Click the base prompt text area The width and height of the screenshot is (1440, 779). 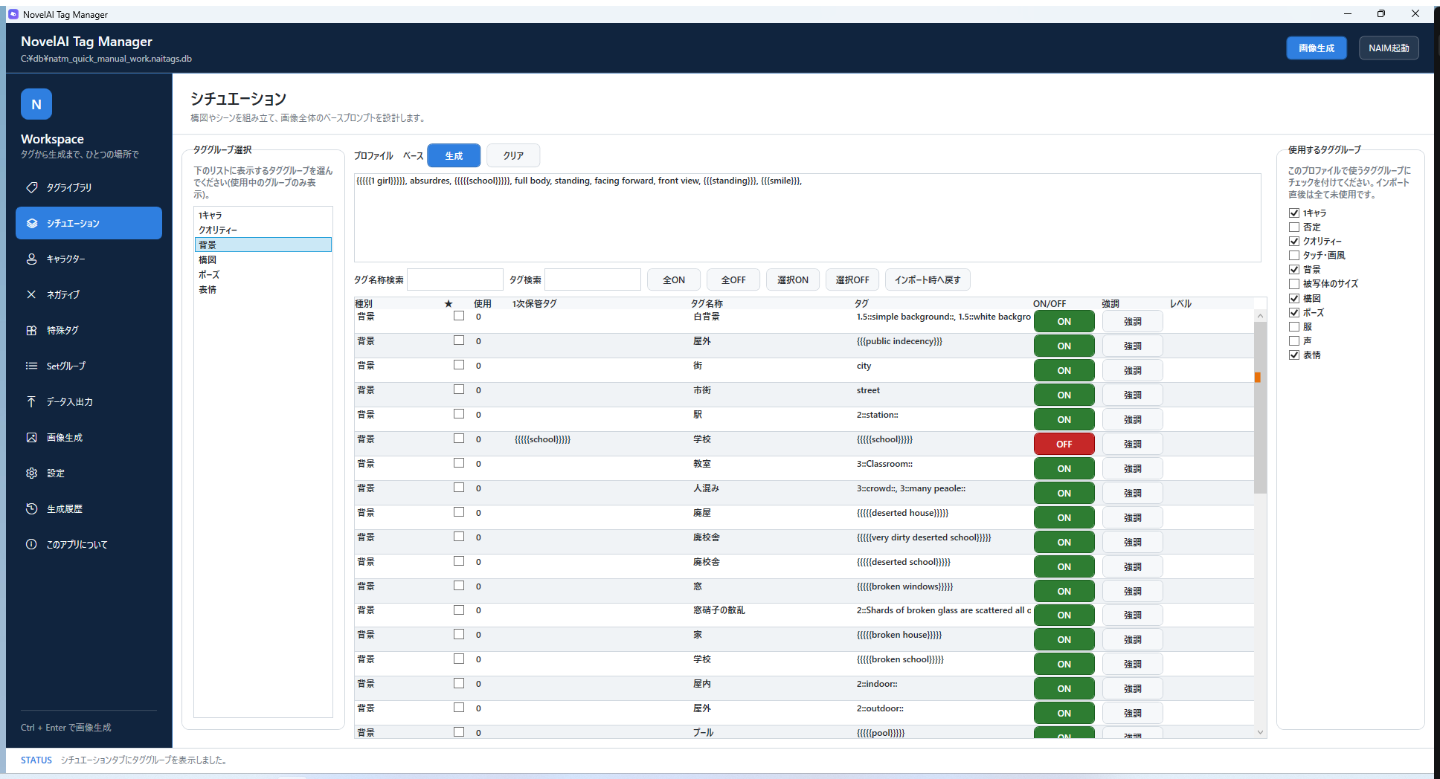click(807, 217)
